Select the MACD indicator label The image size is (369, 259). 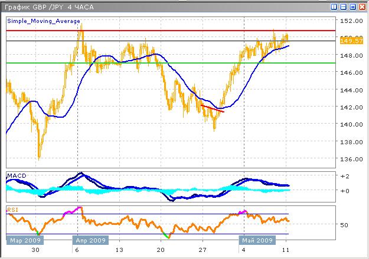coord(16,176)
